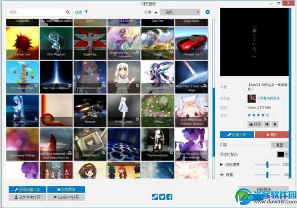Viewport: 297px width, 208px height.
Task: Click the 重置 reset button
Action: click(x=280, y=145)
